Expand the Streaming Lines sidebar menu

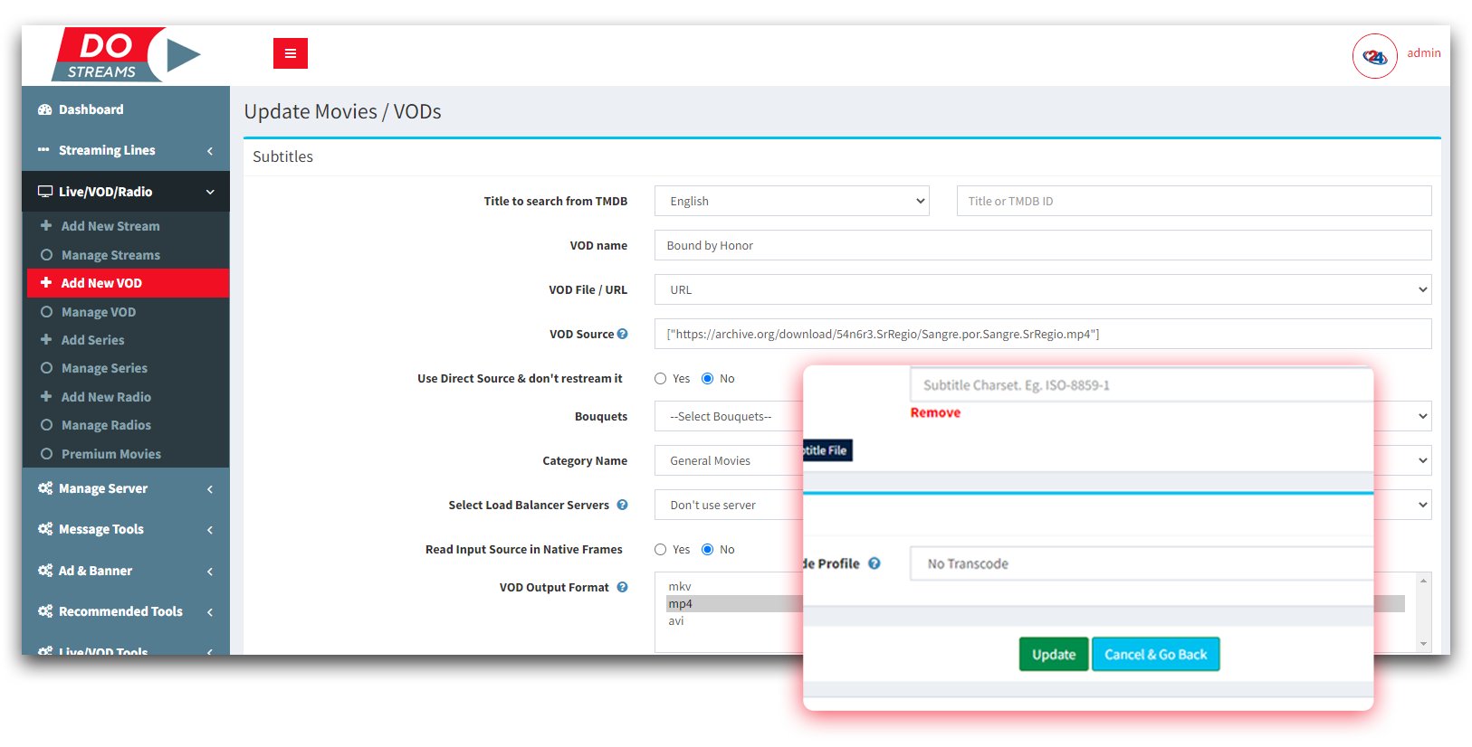125,150
